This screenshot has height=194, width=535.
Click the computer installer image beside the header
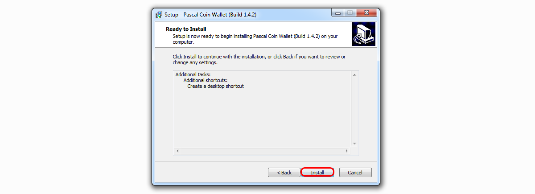[363, 35]
